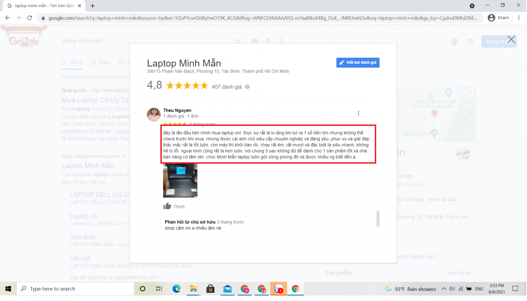The width and height of the screenshot is (527, 301).
Task: Select the review scrollbar handle
Action: [x=378, y=219]
